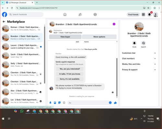The image size is (162, 129).
Task: Click the microphone voice clip icon
Action: click(50, 103)
